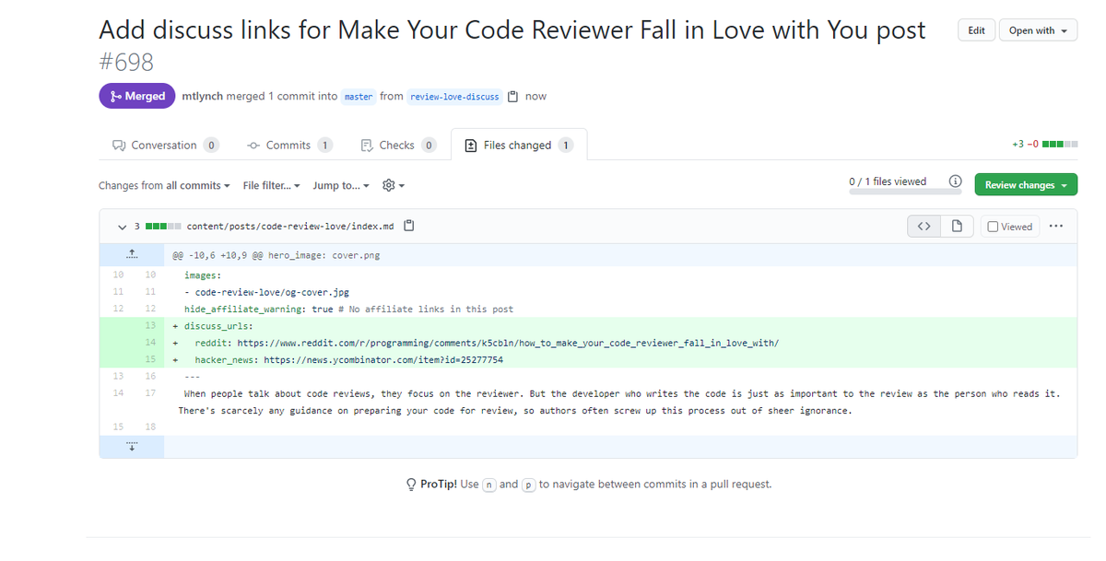This screenshot has width=1106, height=561.
Task: Click the Merged status badge
Action: [136, 96]
